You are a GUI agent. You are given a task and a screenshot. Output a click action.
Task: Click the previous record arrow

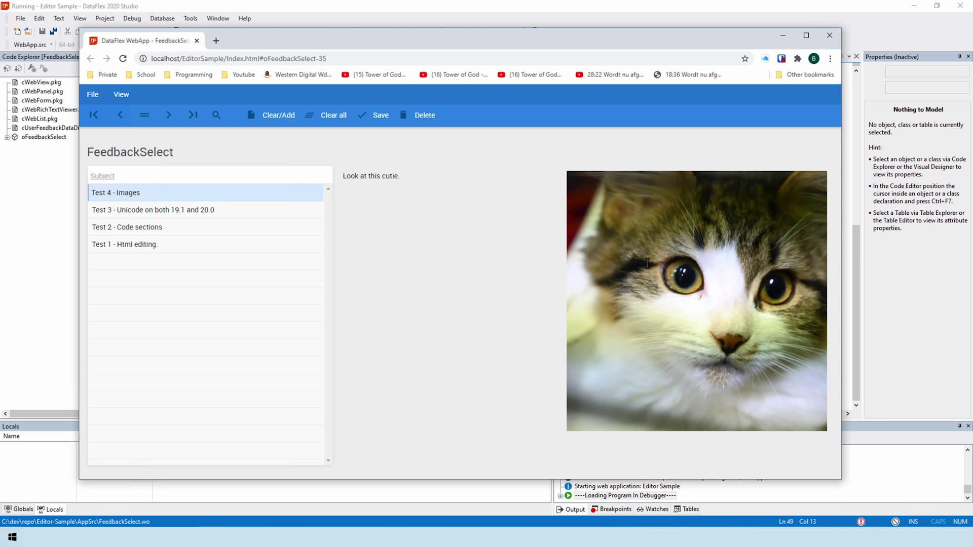120,115
